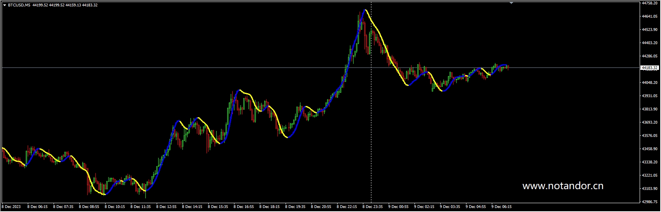
Task: Click the 9 Dec 02:15 time label
Action: click(x=424, y=207)
